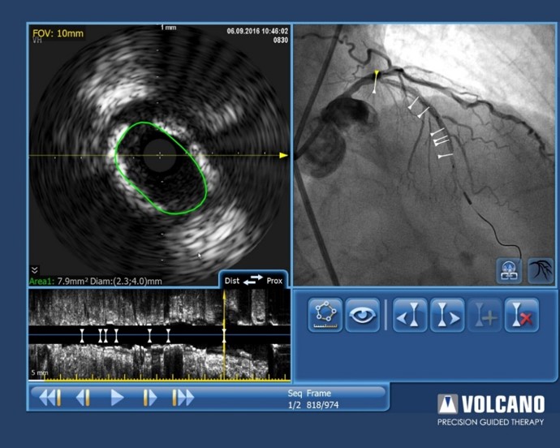Click the yellow arrowhead on the IVUS axis line

coord(283,155)
